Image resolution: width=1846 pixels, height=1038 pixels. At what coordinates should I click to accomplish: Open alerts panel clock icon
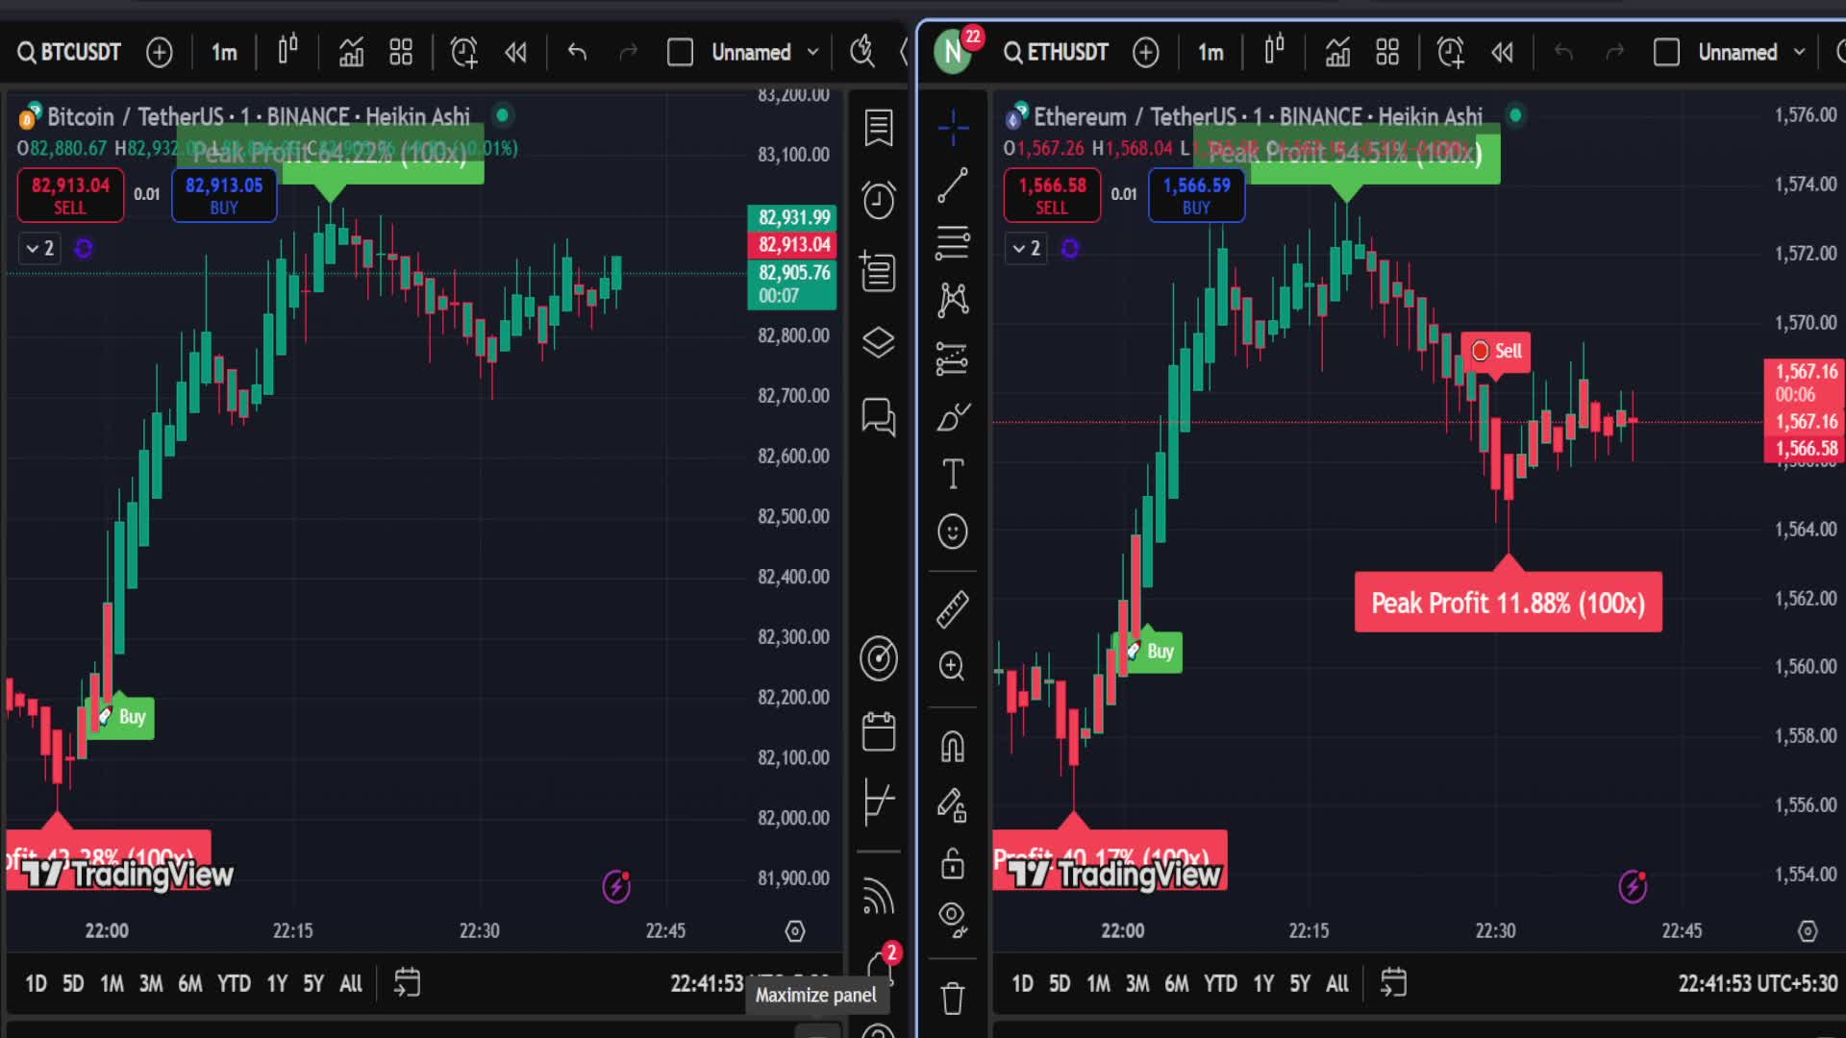tap(878, 200)
